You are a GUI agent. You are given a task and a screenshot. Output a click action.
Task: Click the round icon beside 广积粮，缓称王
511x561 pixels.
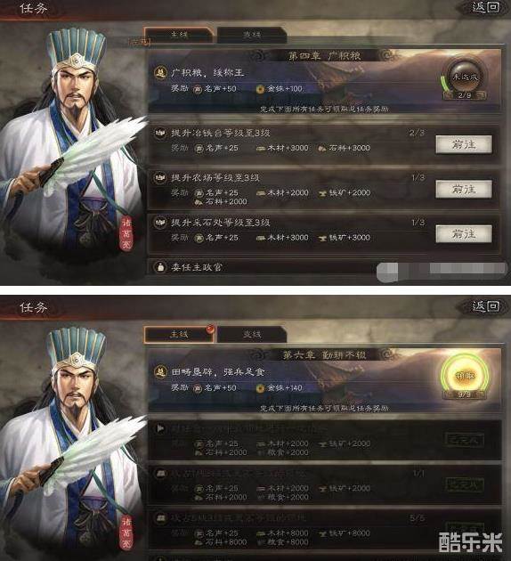click(x=160, y=73)
